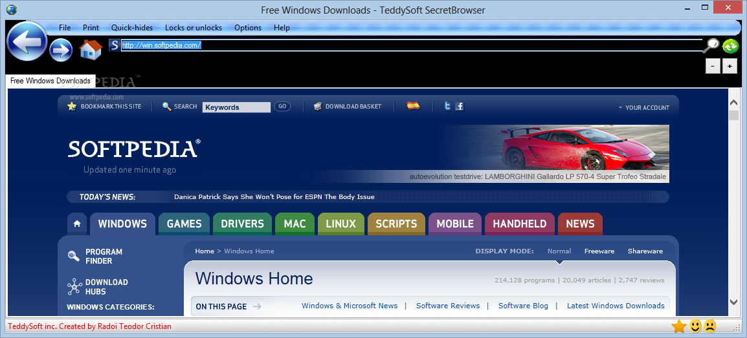This screenshot has width=747, height=338.
Task: Click the address bar URL field
Action: tap(412, 46)
